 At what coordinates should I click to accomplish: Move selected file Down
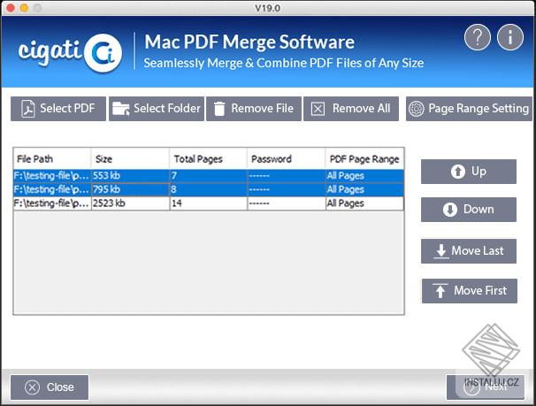pyautogui.click(x=469, y=210)
